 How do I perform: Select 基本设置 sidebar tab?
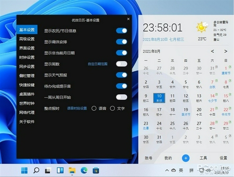click(x=27, y=30)
